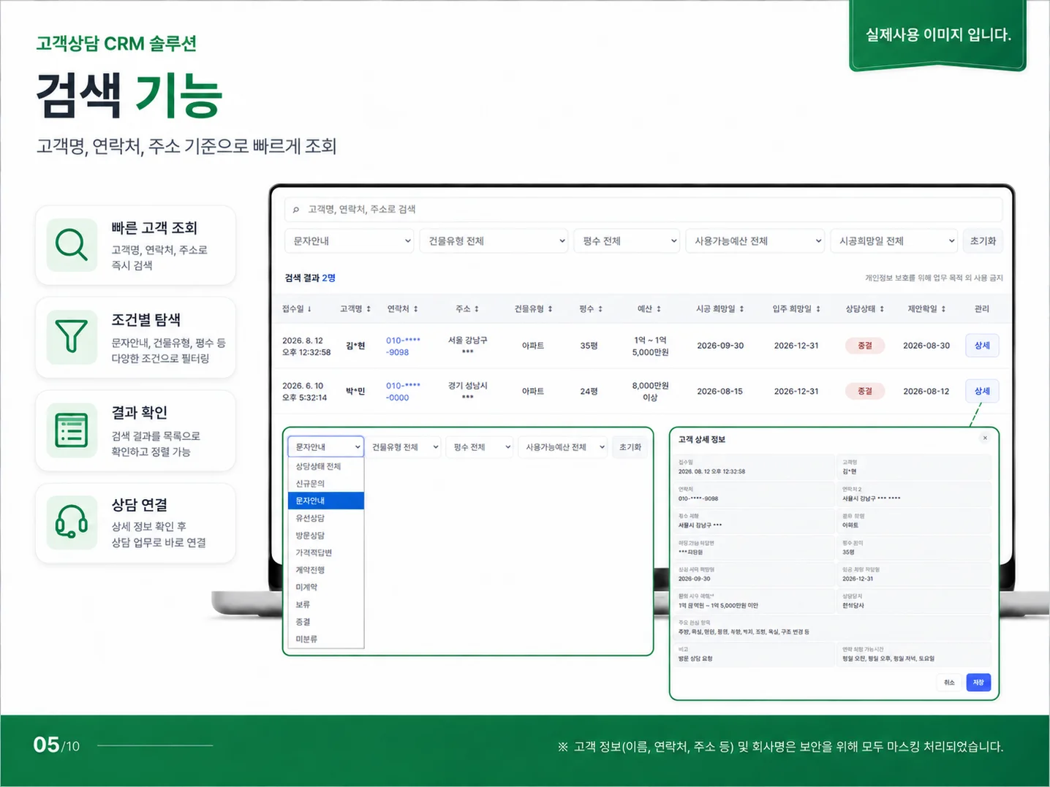Click 고객 상세 정보 dialog title
This screenshot has width=1050, height=787.
(701, 439)
